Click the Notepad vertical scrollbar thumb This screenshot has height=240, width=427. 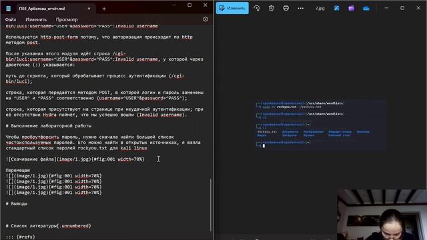pos(210,205)
